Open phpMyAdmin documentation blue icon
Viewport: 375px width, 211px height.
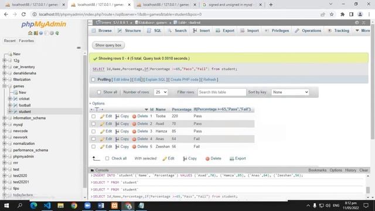click(41, 33)
